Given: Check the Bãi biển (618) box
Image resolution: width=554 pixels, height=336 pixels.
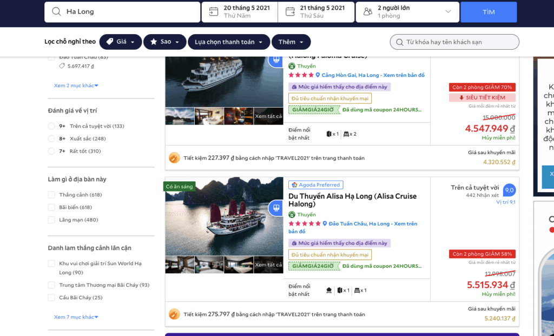Looking at the screenshot, I should coord(51,207).
